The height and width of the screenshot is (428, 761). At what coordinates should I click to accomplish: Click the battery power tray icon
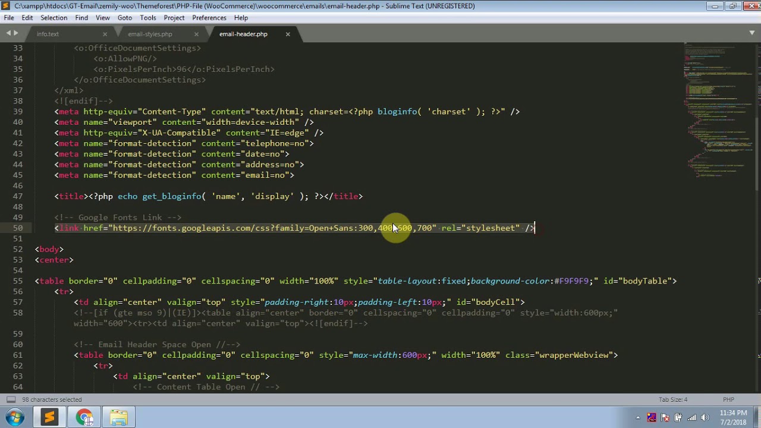tap(678, 417)
